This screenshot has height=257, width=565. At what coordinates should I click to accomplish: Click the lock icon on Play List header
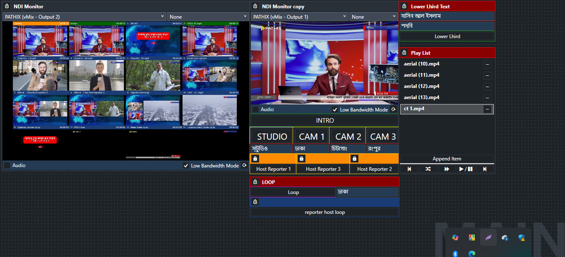[404, 53]
